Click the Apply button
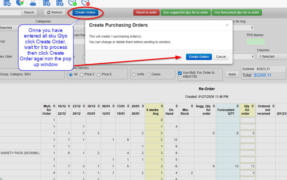Screen dimensions: 287x180 click(232, 74)
